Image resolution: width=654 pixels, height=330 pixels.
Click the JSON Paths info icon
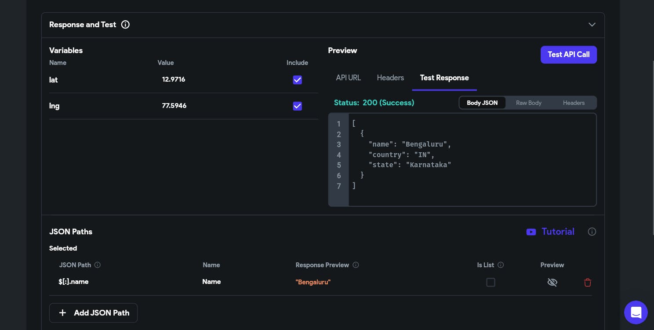coord(592,232)
